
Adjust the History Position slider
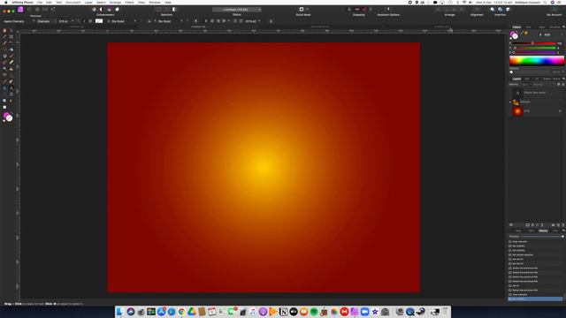541,237
